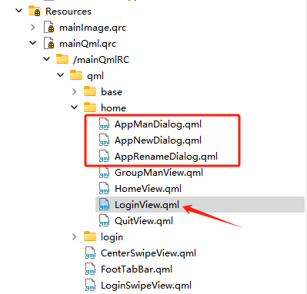Select mainImage.qrc in the tree

[93, 28]
